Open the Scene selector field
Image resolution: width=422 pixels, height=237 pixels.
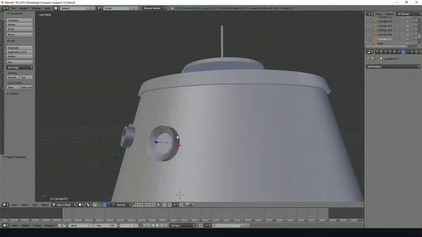pyautogui.click(x=116, y=9)
